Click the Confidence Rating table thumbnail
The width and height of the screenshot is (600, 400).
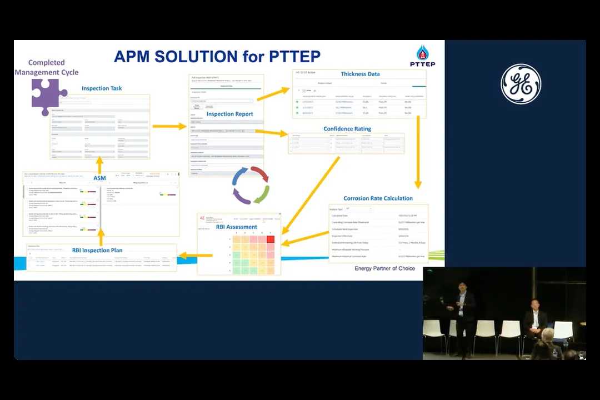click(x=346, y=143)
